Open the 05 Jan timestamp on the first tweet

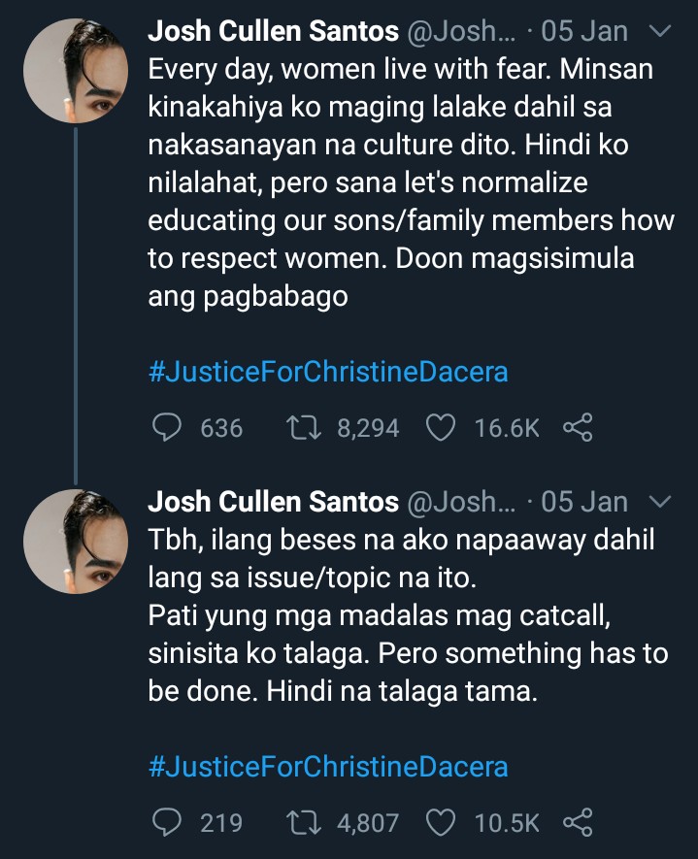click(584, 32)
